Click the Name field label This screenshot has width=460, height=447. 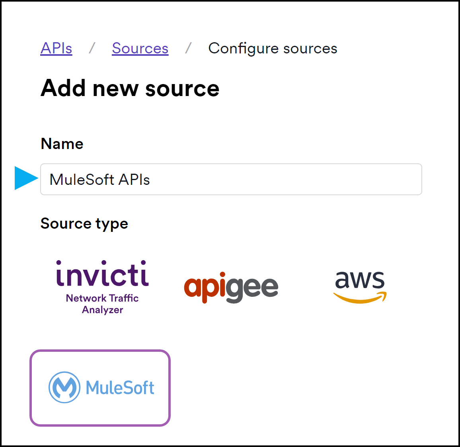pyautogui.click(x=62, y=144)
